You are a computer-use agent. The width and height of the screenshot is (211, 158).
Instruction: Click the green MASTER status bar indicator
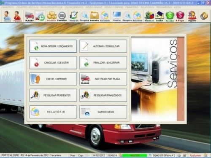pyautogui.click(x=135, y=155)
